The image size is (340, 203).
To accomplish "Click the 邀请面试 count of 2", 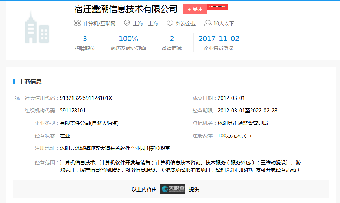I will [172, 39].
